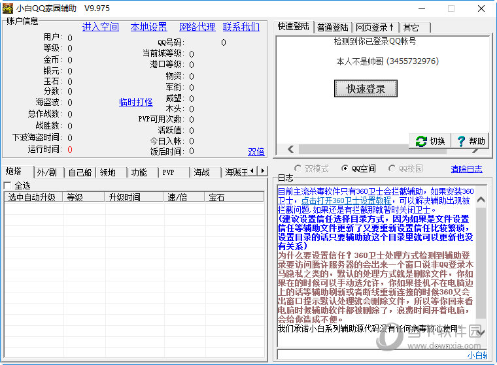The image size is (497, 365).
Task: Click the 选中自动升级 column header
Action: (x=33, y=197)
